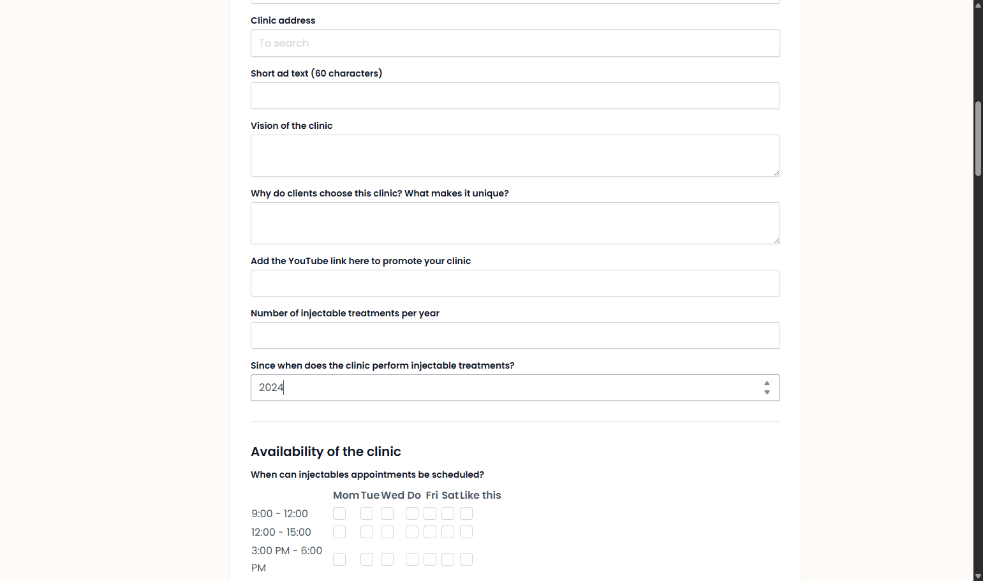Increase the year with the stepper up arrow
Viewport: 983px width, 581px height.
pyautogui.click(x=767, y=383)
